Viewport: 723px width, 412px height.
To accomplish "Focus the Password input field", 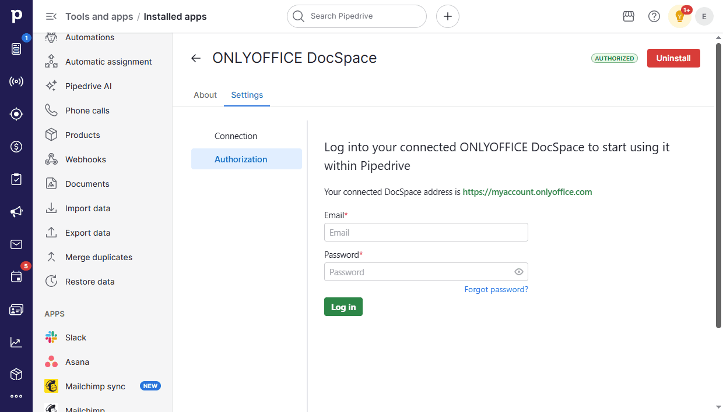I will (426, 272).
